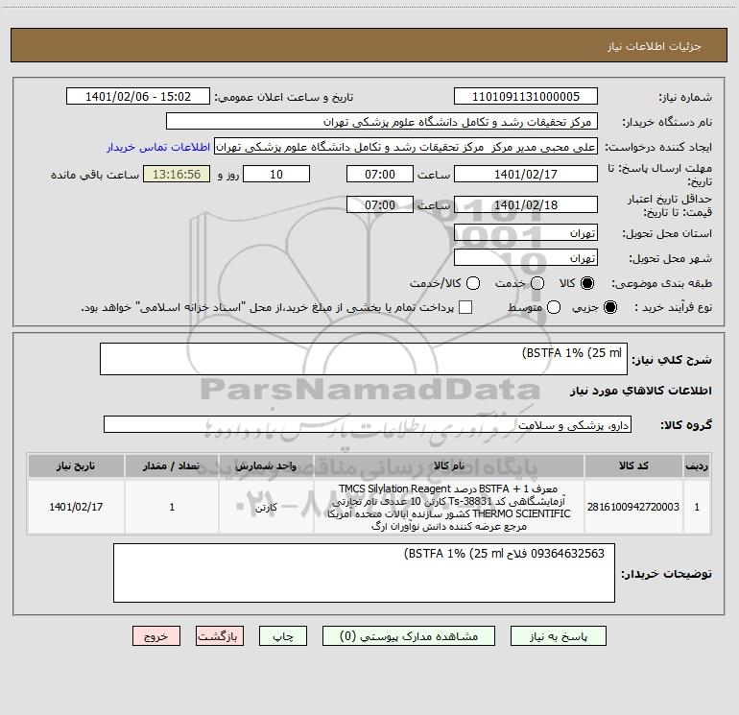Click the نام کالا column header

tap(449, 466)
